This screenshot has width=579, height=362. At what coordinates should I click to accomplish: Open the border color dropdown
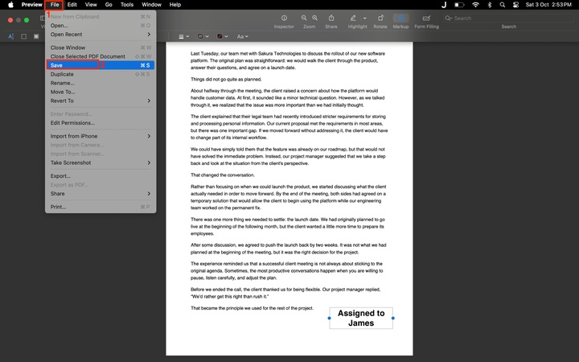click(x=203, y=36)
